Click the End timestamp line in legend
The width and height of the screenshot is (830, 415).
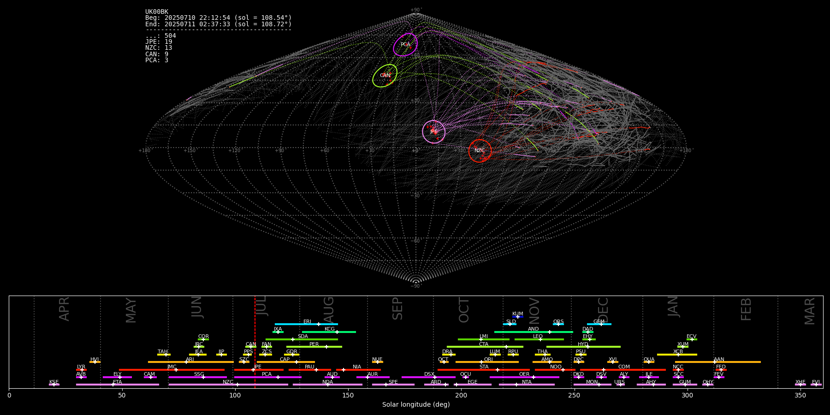coord(219,24)
